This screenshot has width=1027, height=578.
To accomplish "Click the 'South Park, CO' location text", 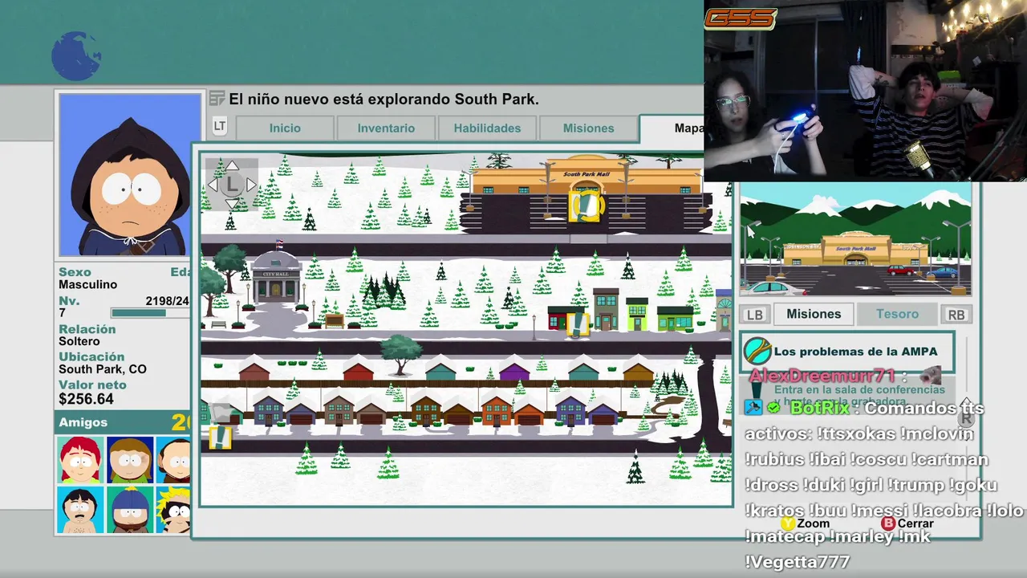I will point(102,369).
